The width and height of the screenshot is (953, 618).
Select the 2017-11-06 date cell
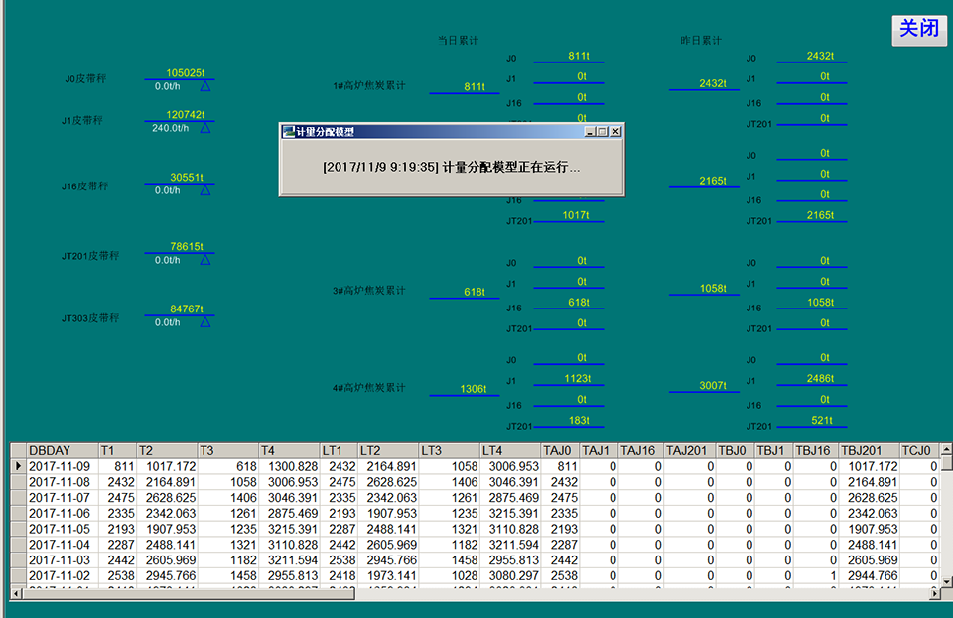pos(62,513)
